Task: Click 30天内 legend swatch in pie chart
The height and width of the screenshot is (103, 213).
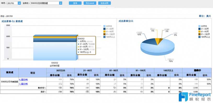Action: (199, 26)
